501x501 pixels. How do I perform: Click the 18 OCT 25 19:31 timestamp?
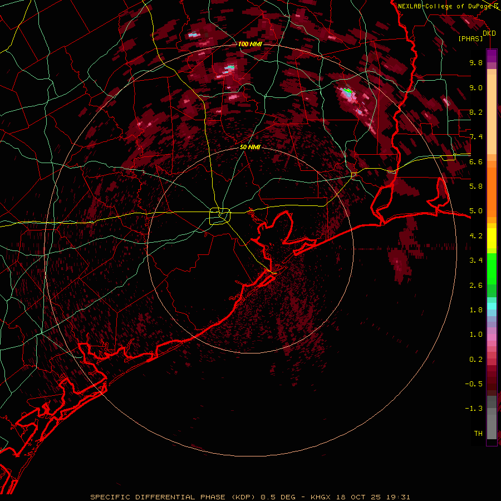[x=373, y=497]
